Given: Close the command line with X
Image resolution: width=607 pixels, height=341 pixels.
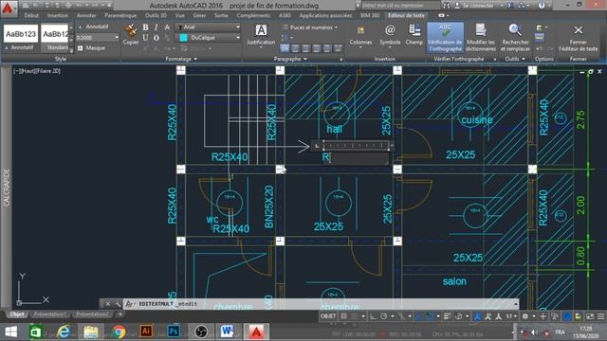Looking at the screenshot, I should (108, 304).
